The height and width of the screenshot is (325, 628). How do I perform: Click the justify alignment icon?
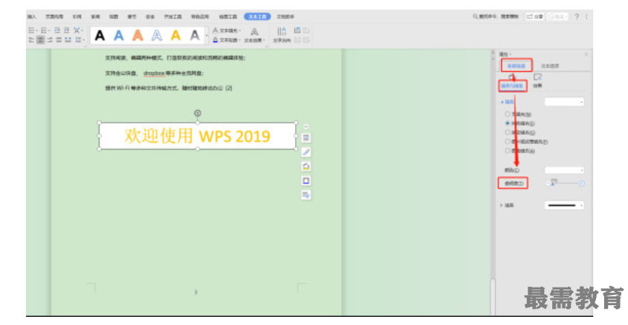click(59, 40)
